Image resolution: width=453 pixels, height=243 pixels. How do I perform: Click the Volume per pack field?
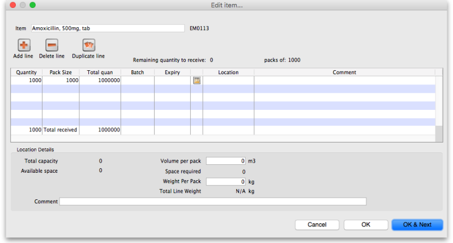(226, 161)
